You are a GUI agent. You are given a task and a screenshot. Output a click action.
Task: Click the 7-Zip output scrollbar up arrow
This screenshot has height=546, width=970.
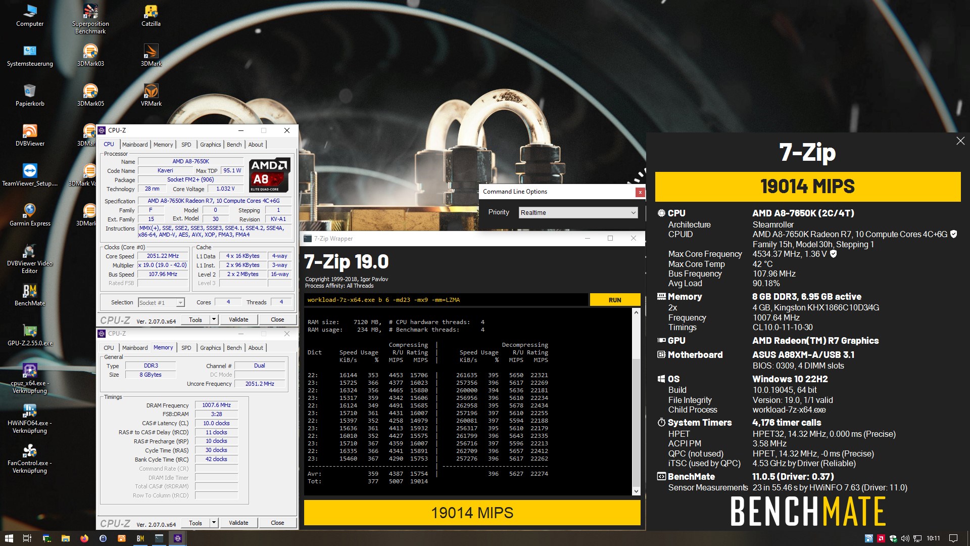click(x=636, y=312)
